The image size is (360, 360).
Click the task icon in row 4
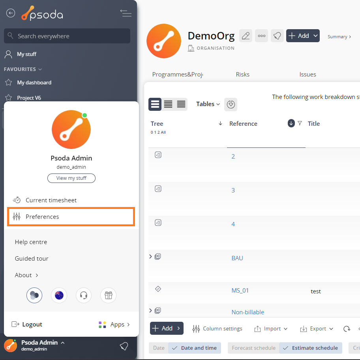[158, 222]
